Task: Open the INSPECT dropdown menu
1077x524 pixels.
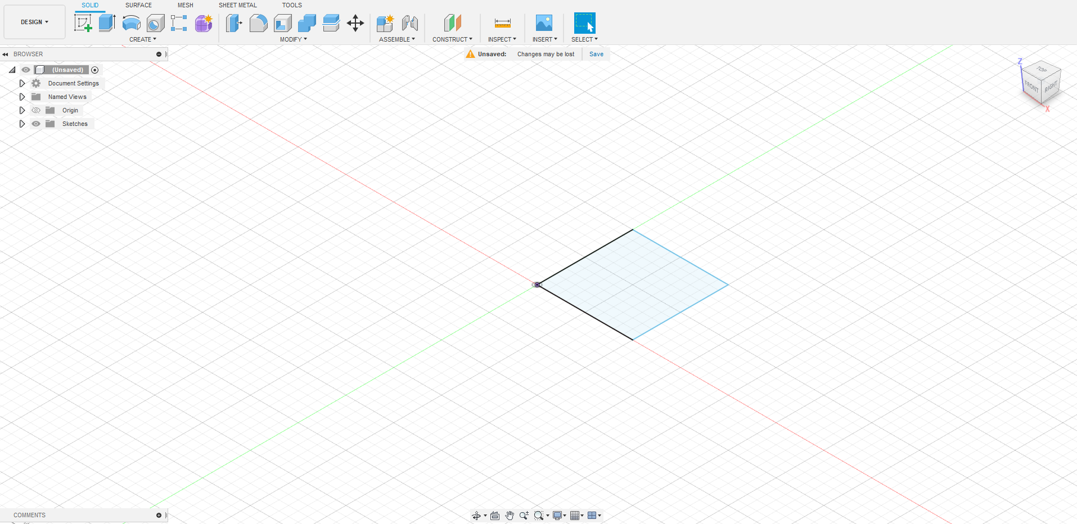Action: click(x=502, y=39)
